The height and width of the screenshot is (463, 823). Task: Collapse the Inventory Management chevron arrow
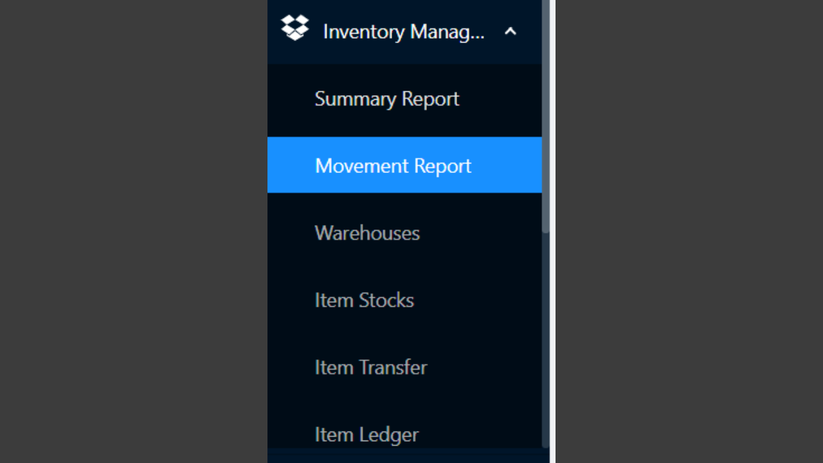(511, 31)
